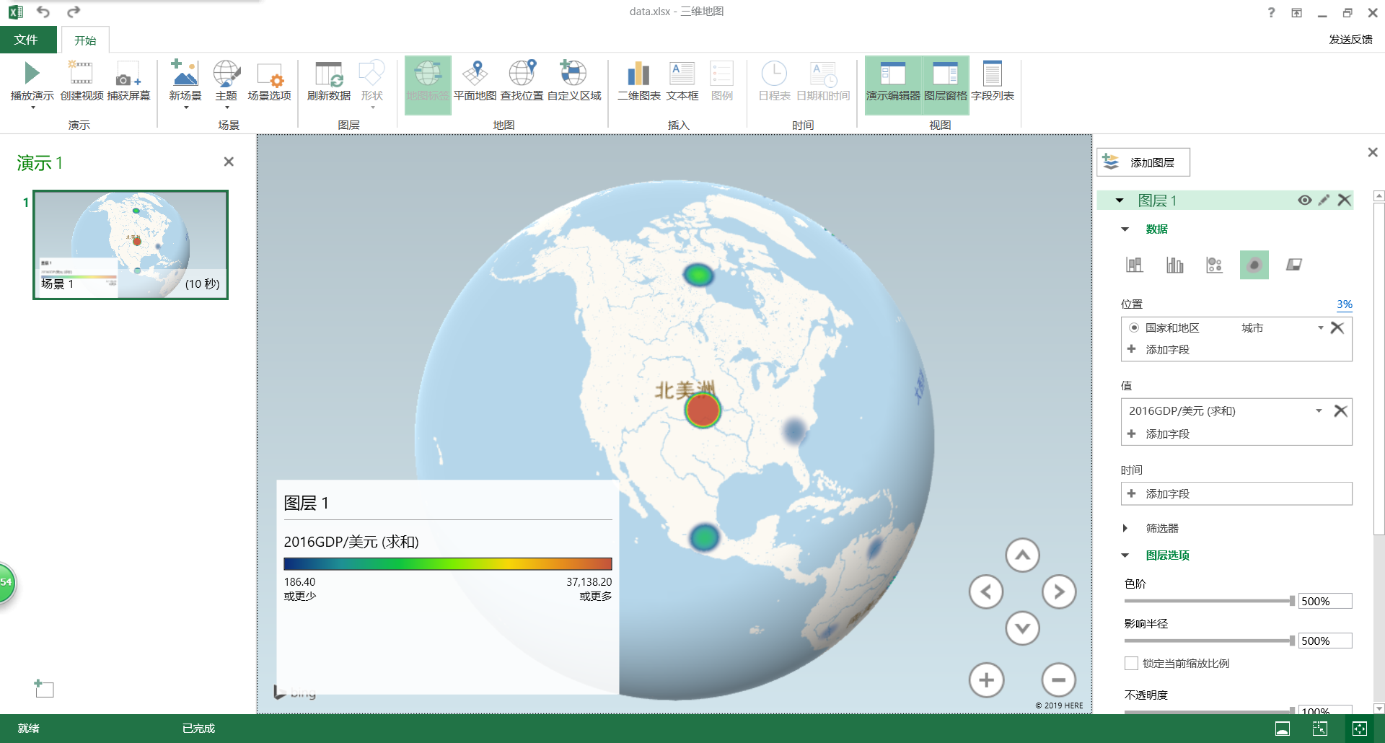Screen dimensions: 1385x743
Task: Toggle 地图标签 map labels button
Action: (x=428, y=85)
